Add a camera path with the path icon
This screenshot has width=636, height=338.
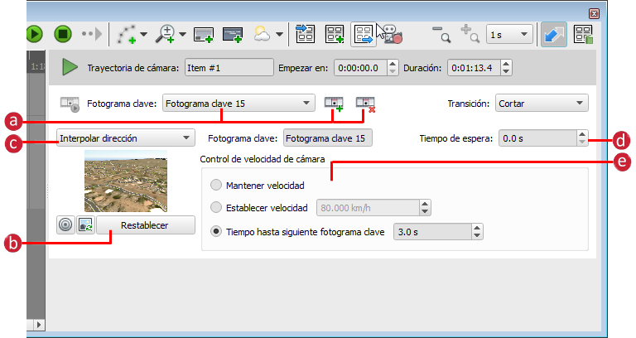pyautogui.click(x=127, y=34)
